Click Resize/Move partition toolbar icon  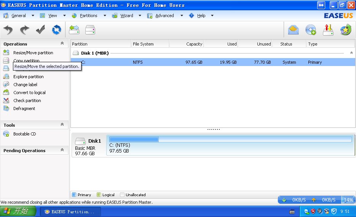click(x=74, y=30)
